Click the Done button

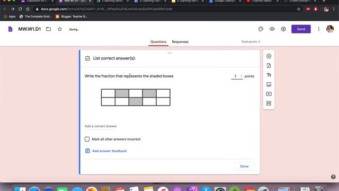[x=244, y=166]
